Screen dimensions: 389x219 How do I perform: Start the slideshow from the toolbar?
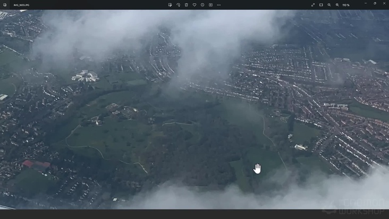coord(210,5)
